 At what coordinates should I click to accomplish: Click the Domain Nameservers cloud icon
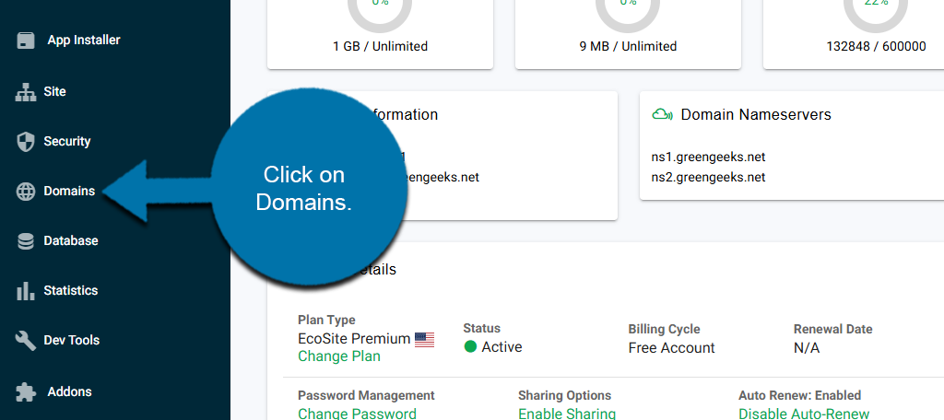click(661, 115)
